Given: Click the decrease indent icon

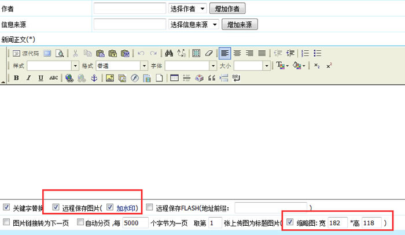Looking at the screenshot, I should pyautogui.click(x=278, y=53).
